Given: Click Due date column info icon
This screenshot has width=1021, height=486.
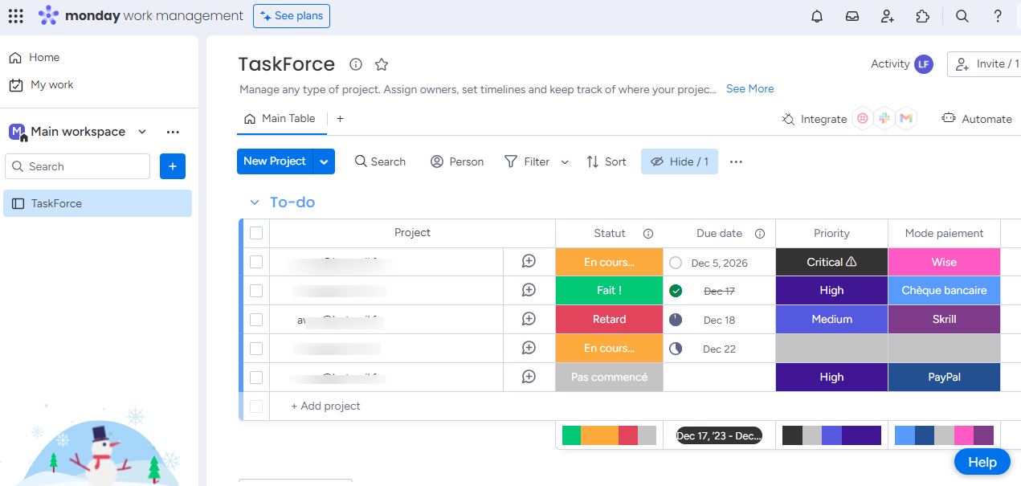Looking at the screenshot, I should [x=760, y=234].
